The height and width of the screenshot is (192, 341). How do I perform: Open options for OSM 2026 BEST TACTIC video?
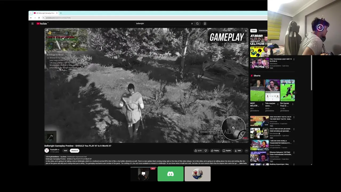coord(294,117)
